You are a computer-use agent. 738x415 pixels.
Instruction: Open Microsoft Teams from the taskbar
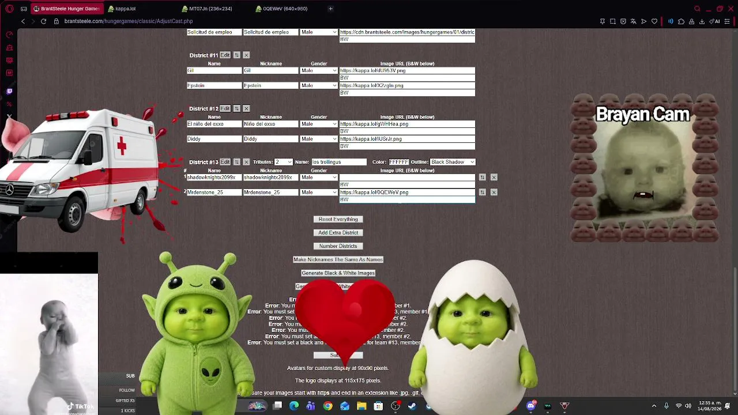[311, 406]
